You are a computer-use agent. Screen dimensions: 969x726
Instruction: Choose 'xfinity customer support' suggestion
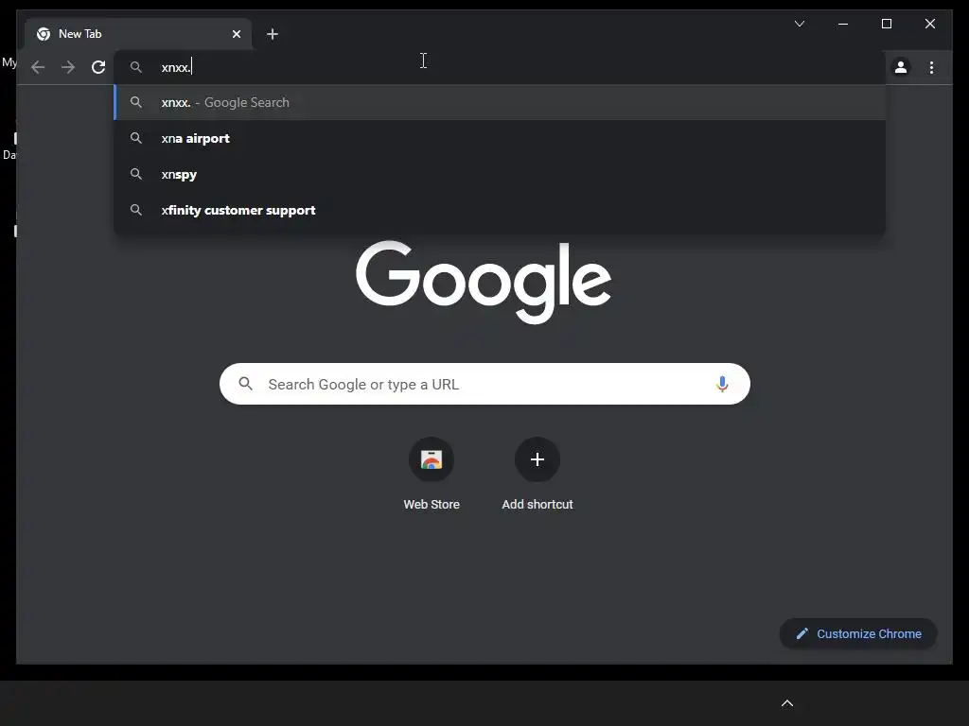500,210
